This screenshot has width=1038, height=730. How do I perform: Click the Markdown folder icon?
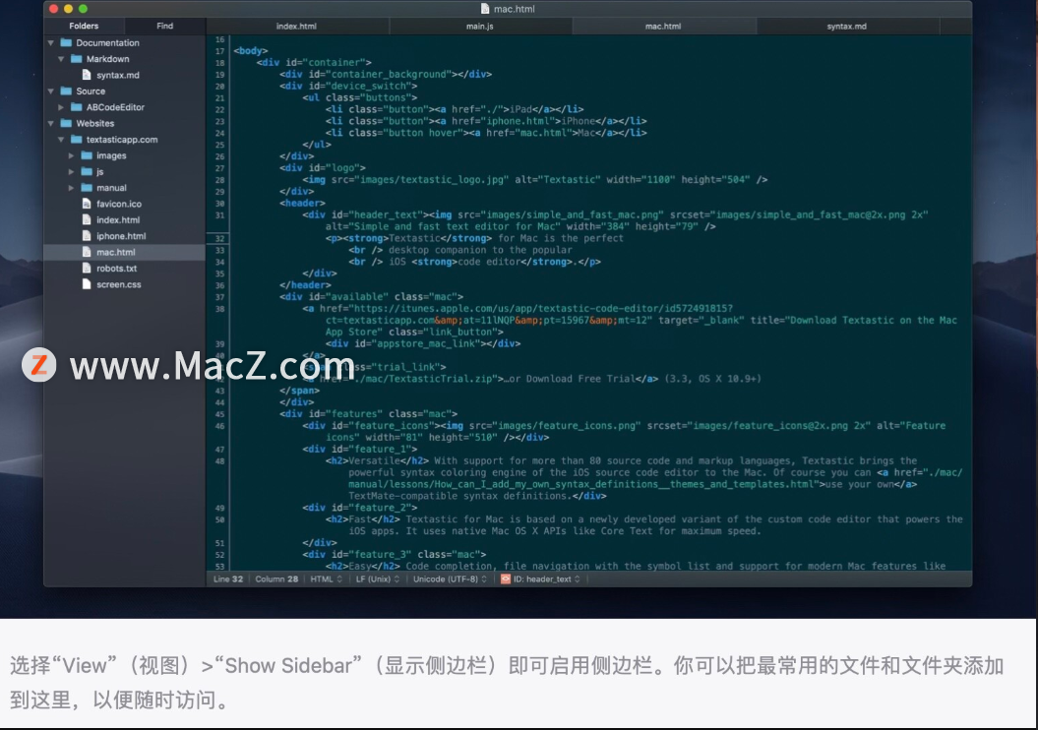[x=76, y=59]
